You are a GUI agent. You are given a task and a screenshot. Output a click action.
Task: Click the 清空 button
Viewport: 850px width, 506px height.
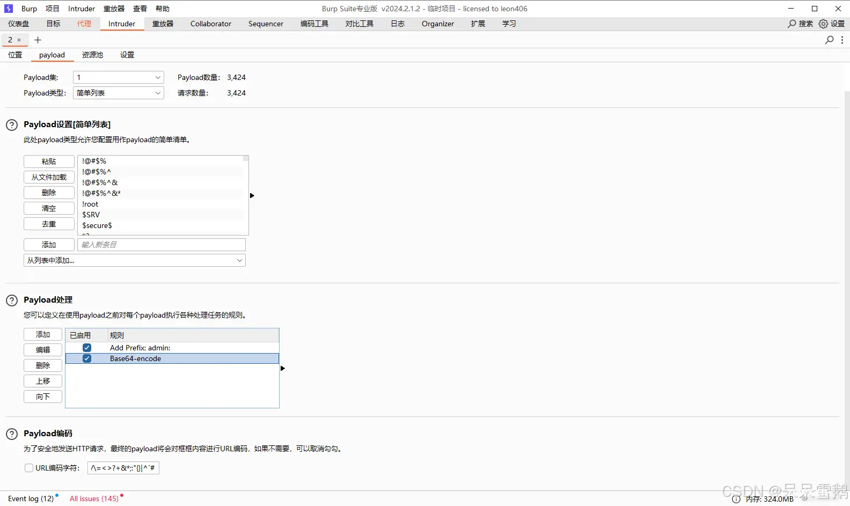pyautogui.click(x=49, y=208)
